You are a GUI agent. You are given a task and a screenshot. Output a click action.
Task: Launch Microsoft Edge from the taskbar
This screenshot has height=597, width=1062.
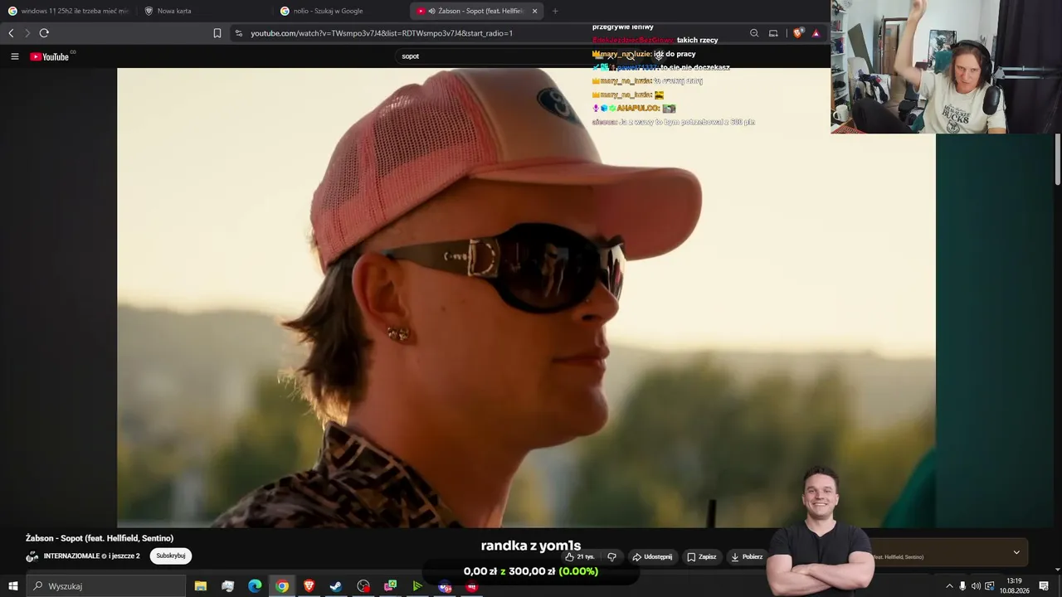click(255, 586)
